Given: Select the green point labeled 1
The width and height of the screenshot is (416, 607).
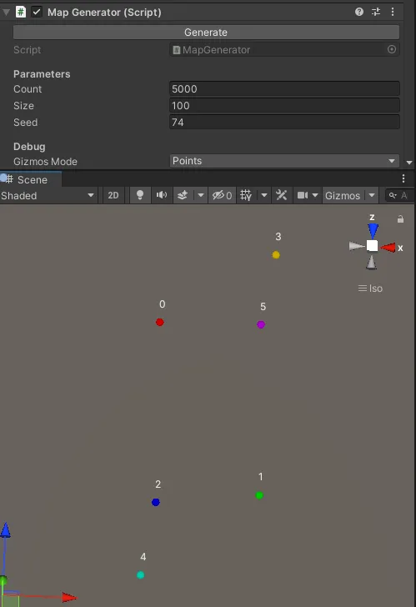Looking at the screenshot, I should click(x=259, y=495).
